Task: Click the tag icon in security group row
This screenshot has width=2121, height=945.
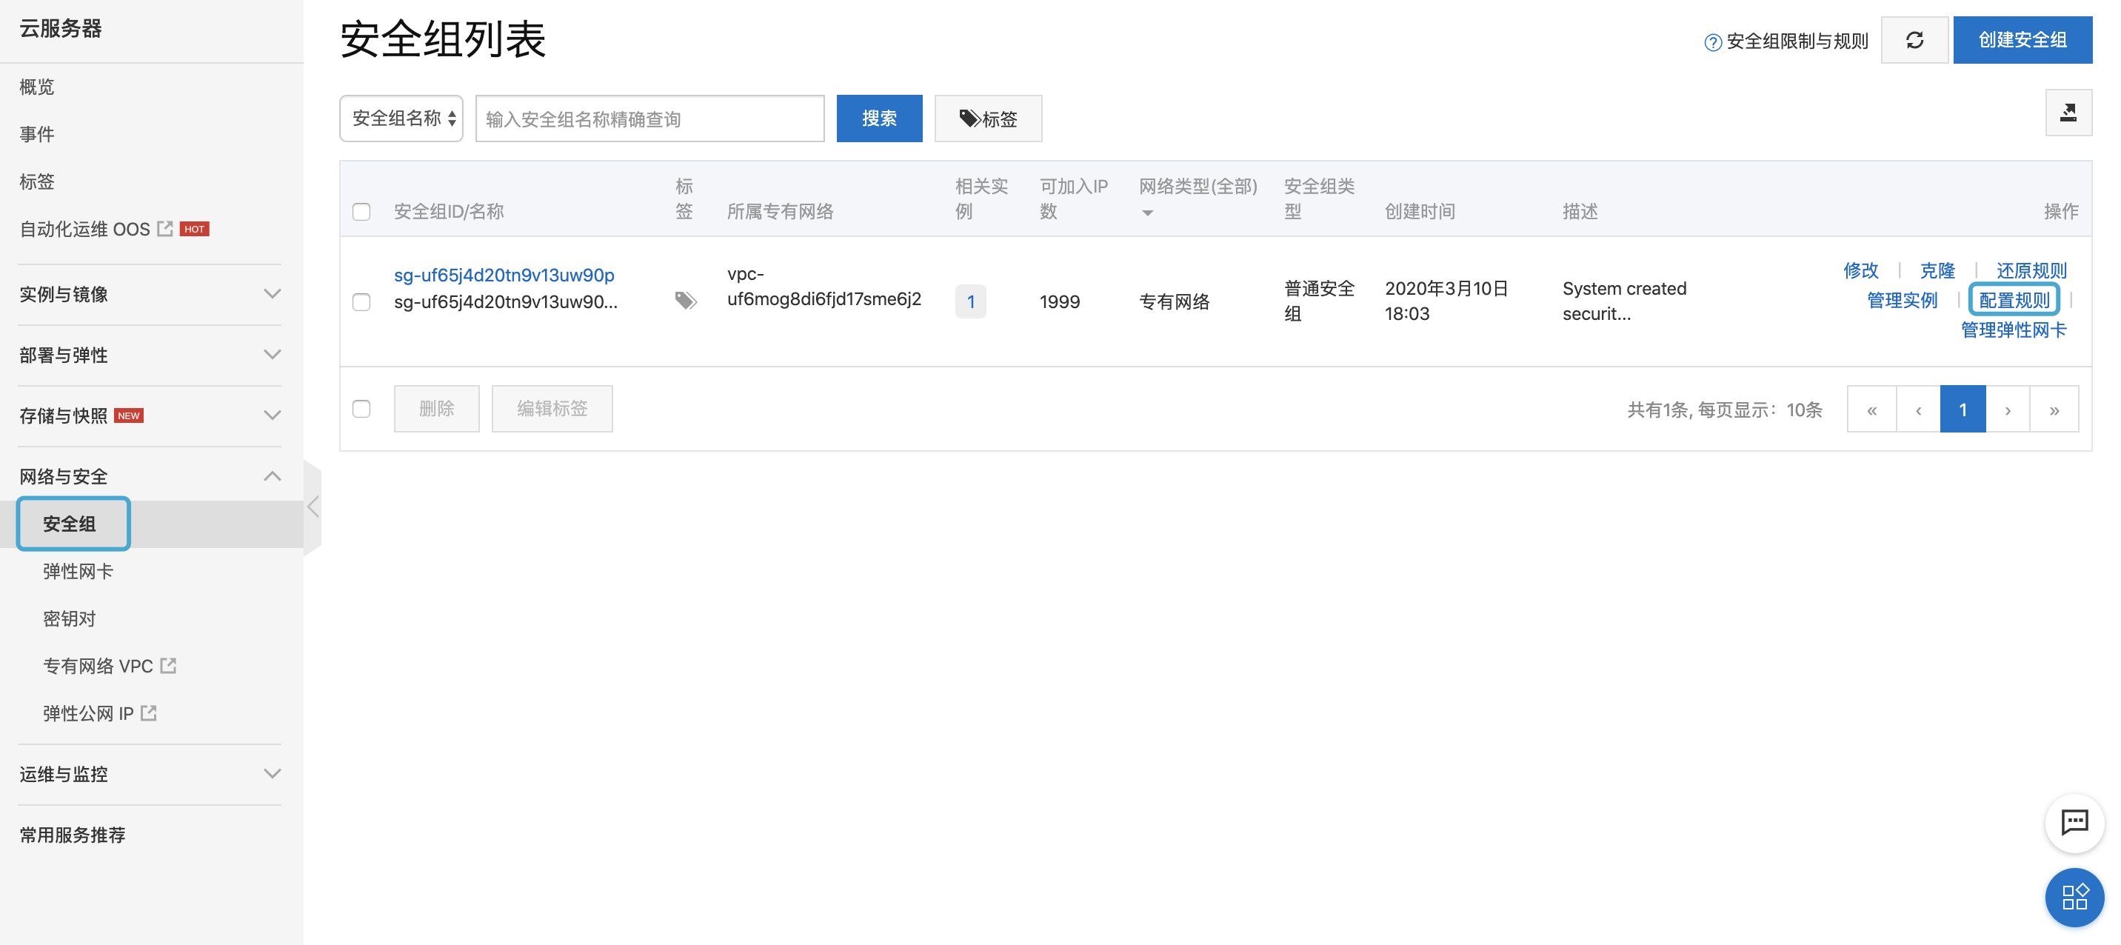Action: (685, 301)
